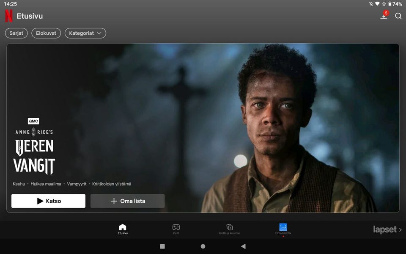Screen dimensions: 406x254
Task: Play the show with Katso button
Action: [x=48, y=201]
